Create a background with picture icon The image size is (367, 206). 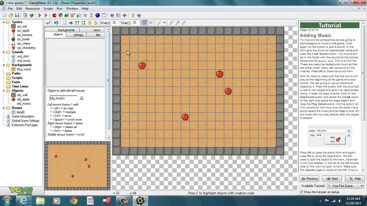(67, 15)
